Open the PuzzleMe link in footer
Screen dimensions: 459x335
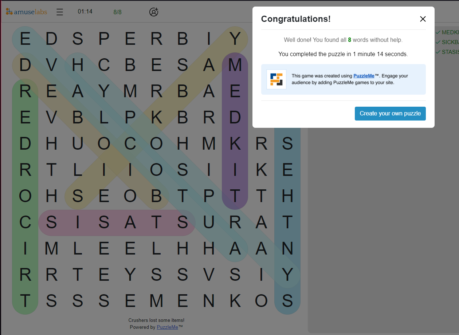tap(168, 327)
